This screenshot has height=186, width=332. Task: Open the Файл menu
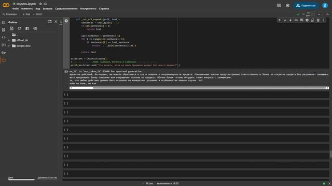16,9
